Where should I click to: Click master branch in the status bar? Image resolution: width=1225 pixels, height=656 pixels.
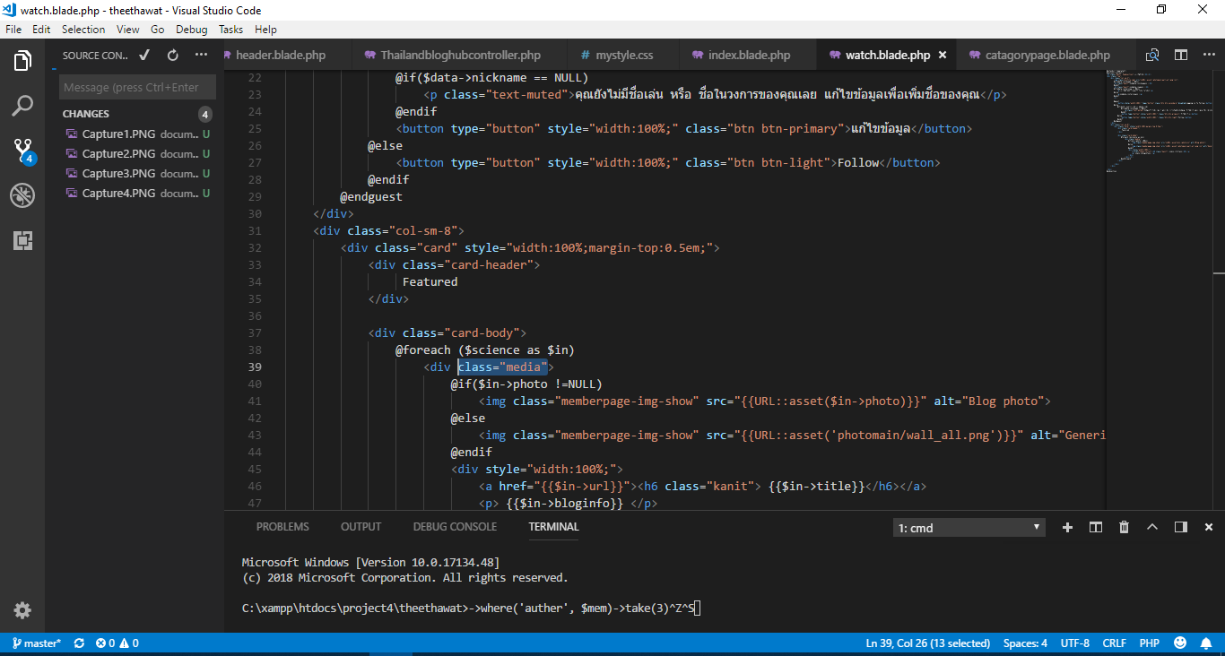(37, 643)
